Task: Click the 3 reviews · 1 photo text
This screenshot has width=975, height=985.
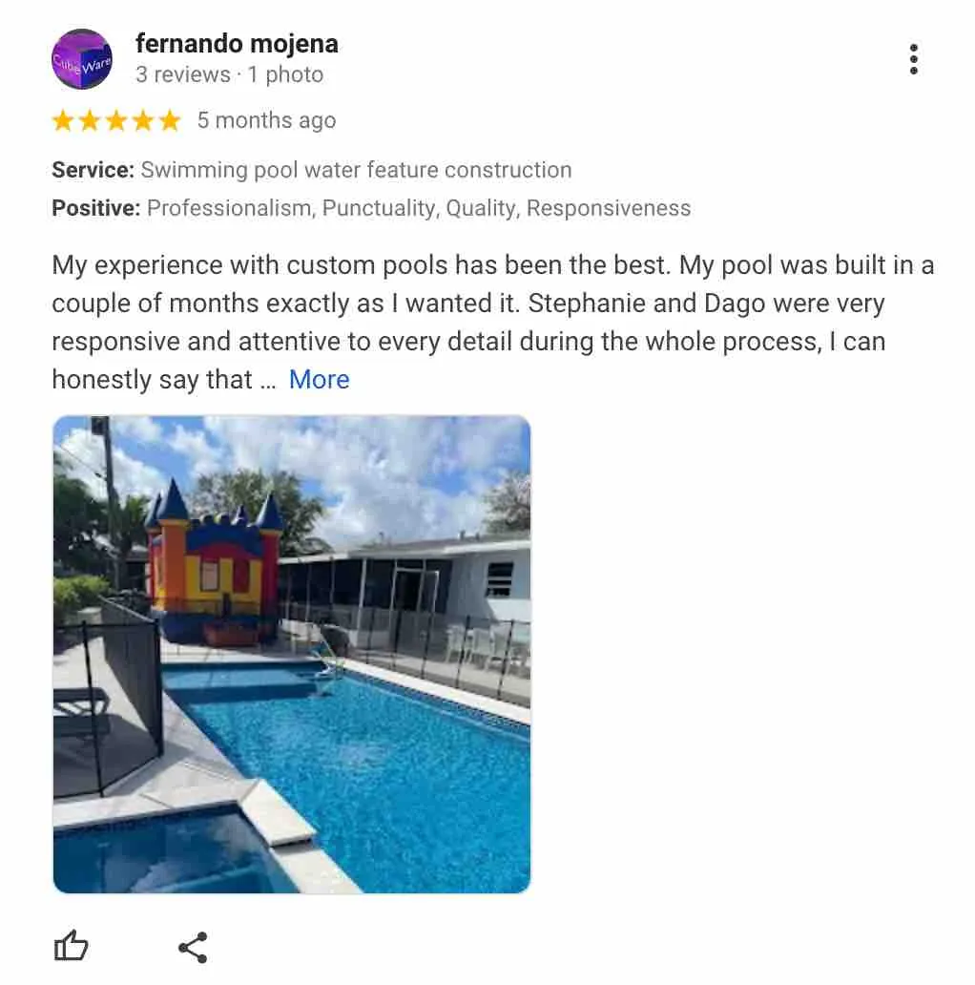Action: (229, 74)
